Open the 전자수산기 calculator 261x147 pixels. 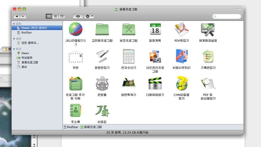click(128, 56)
